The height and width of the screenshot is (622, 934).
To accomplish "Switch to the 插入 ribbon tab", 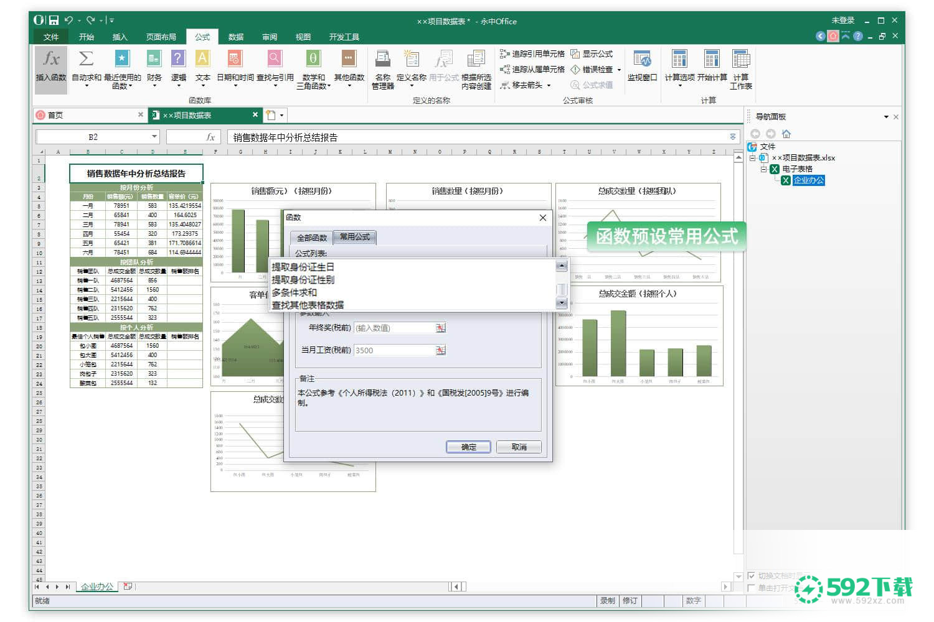I will [120, 37].
